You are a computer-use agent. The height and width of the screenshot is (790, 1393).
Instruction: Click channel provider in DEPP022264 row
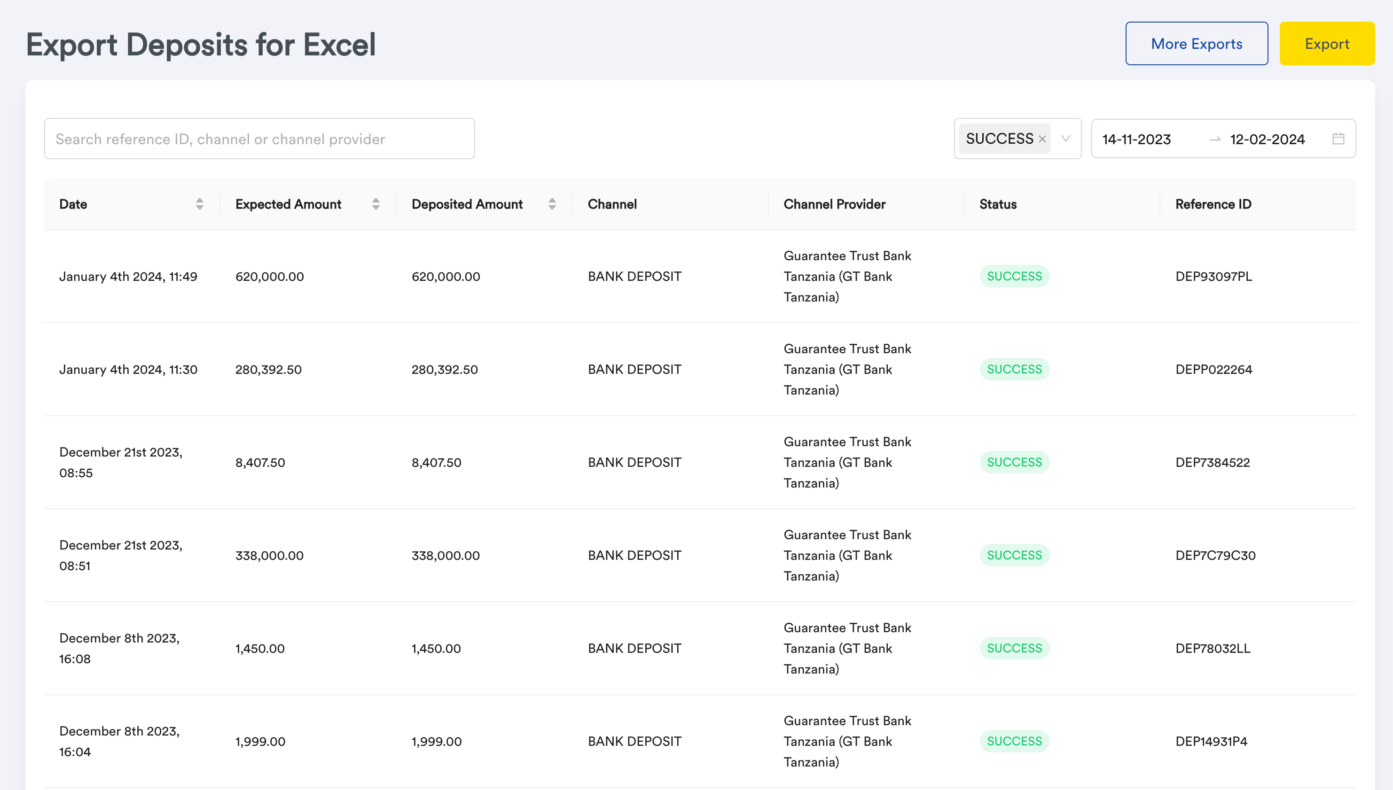[x=847, y=370]
